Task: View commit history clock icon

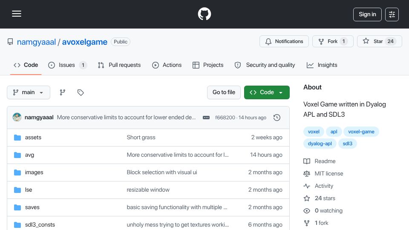Action: [x=277, y=118]
